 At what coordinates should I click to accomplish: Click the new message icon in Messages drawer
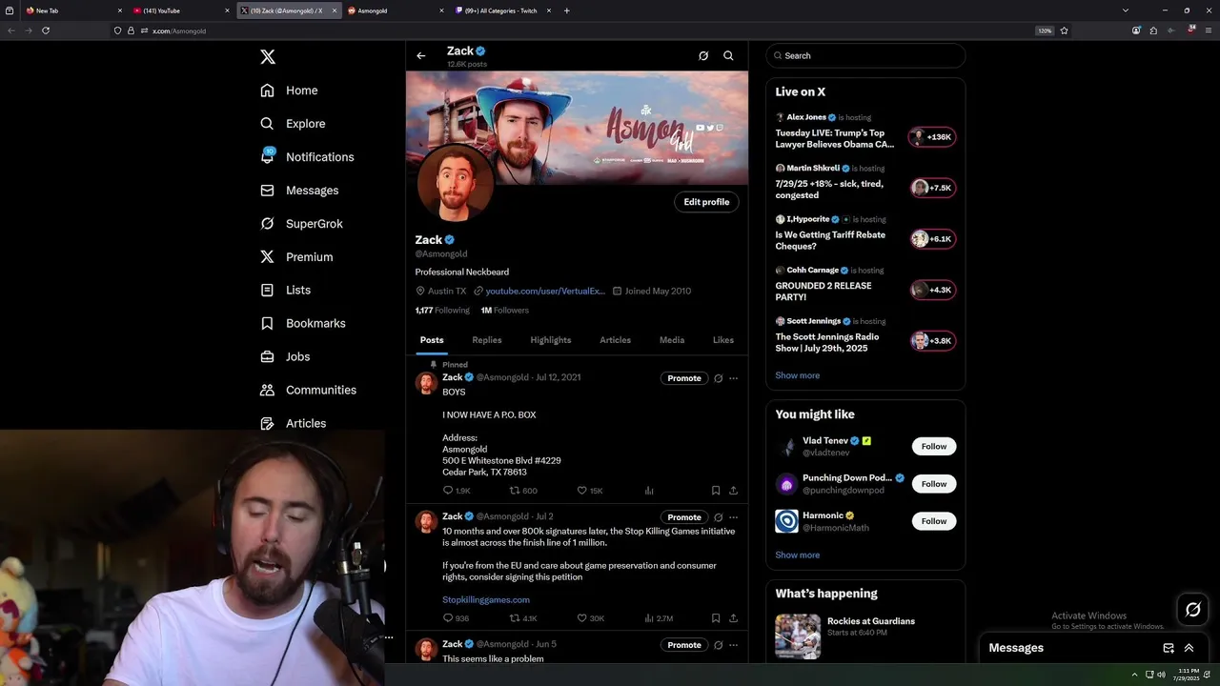[1169, 648]
